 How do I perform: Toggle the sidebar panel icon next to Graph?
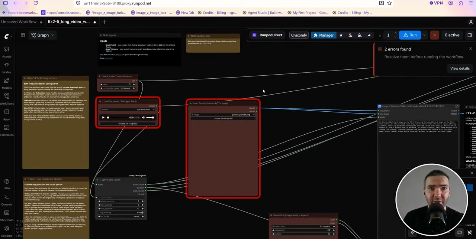click(23, 35)
